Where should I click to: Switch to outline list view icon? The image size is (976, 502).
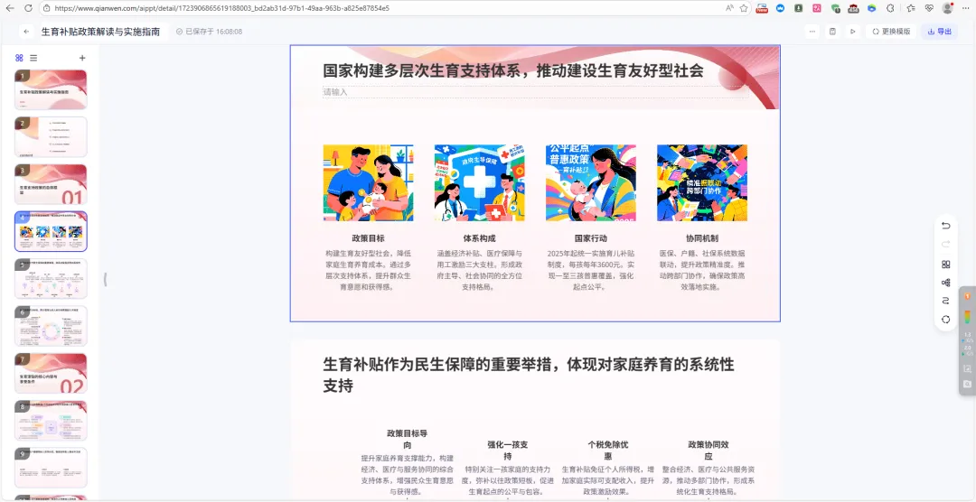pos(33,58)
